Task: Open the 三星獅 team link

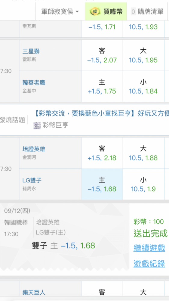Action: [31, 51]
